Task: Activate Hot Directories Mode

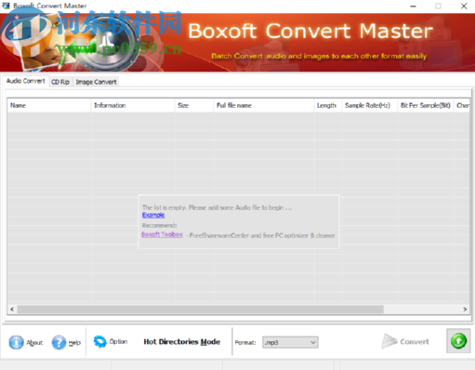Action: [x=182, y=342]
